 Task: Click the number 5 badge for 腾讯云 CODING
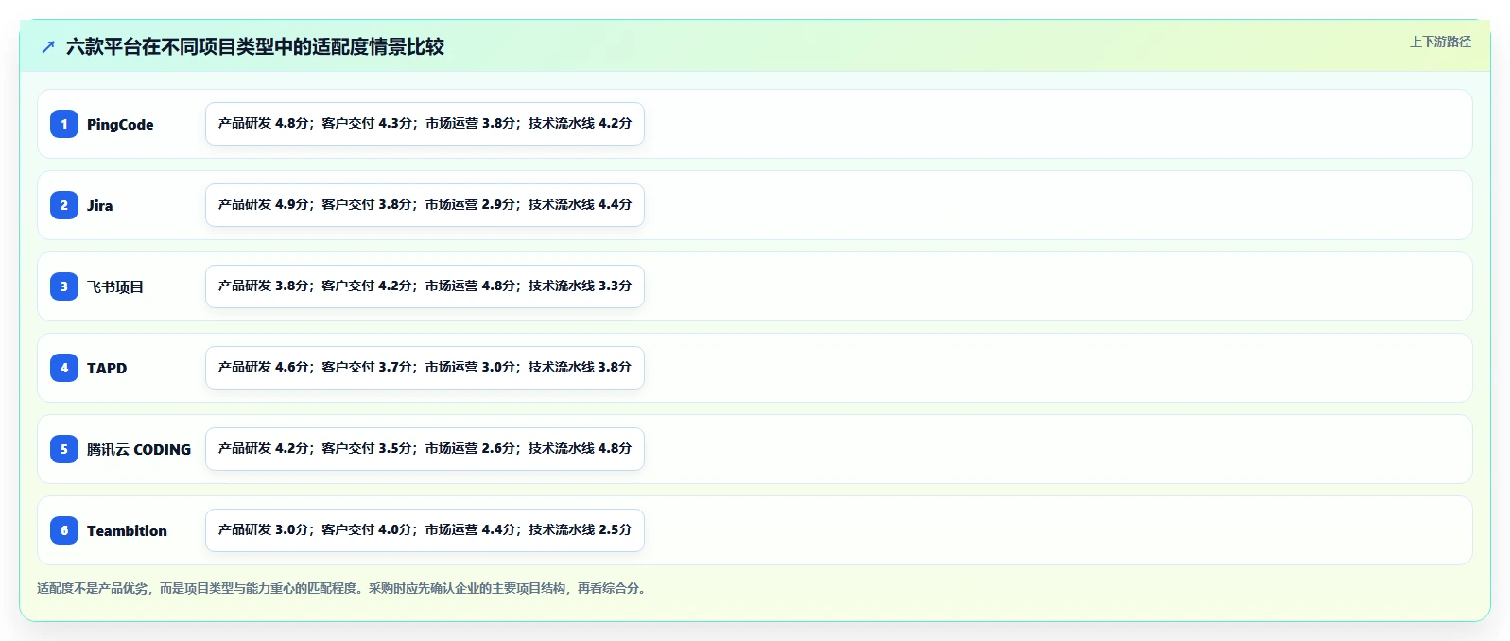pyautogui.click(x=64, y=449)
